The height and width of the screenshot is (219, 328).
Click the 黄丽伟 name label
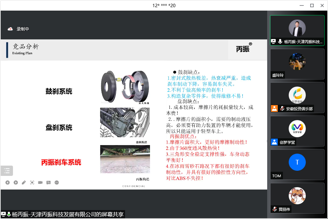(x=284, y=209)
